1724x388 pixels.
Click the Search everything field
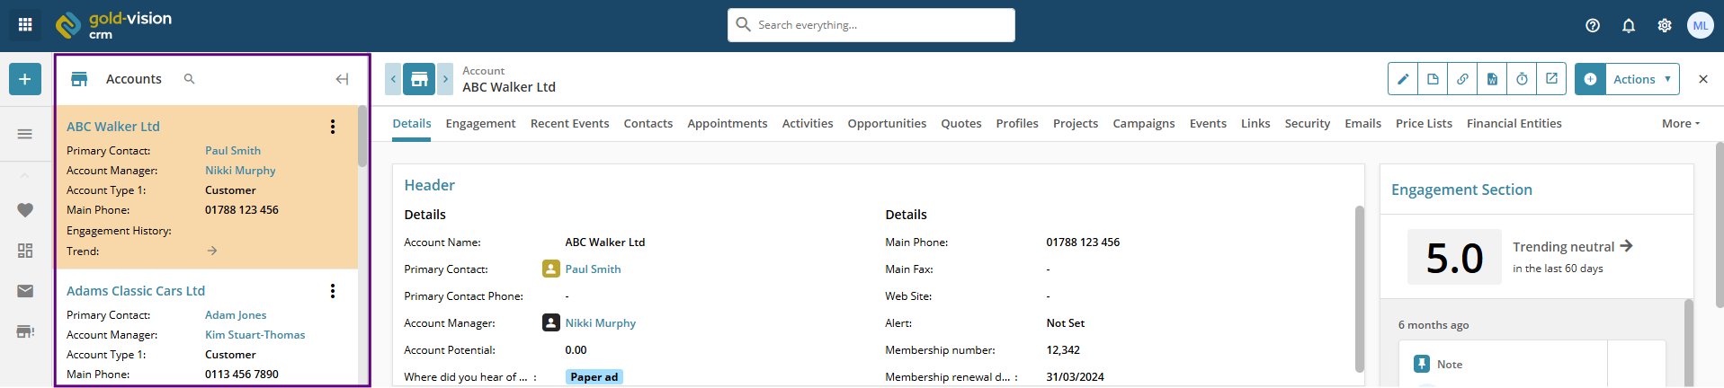(871, 25)
